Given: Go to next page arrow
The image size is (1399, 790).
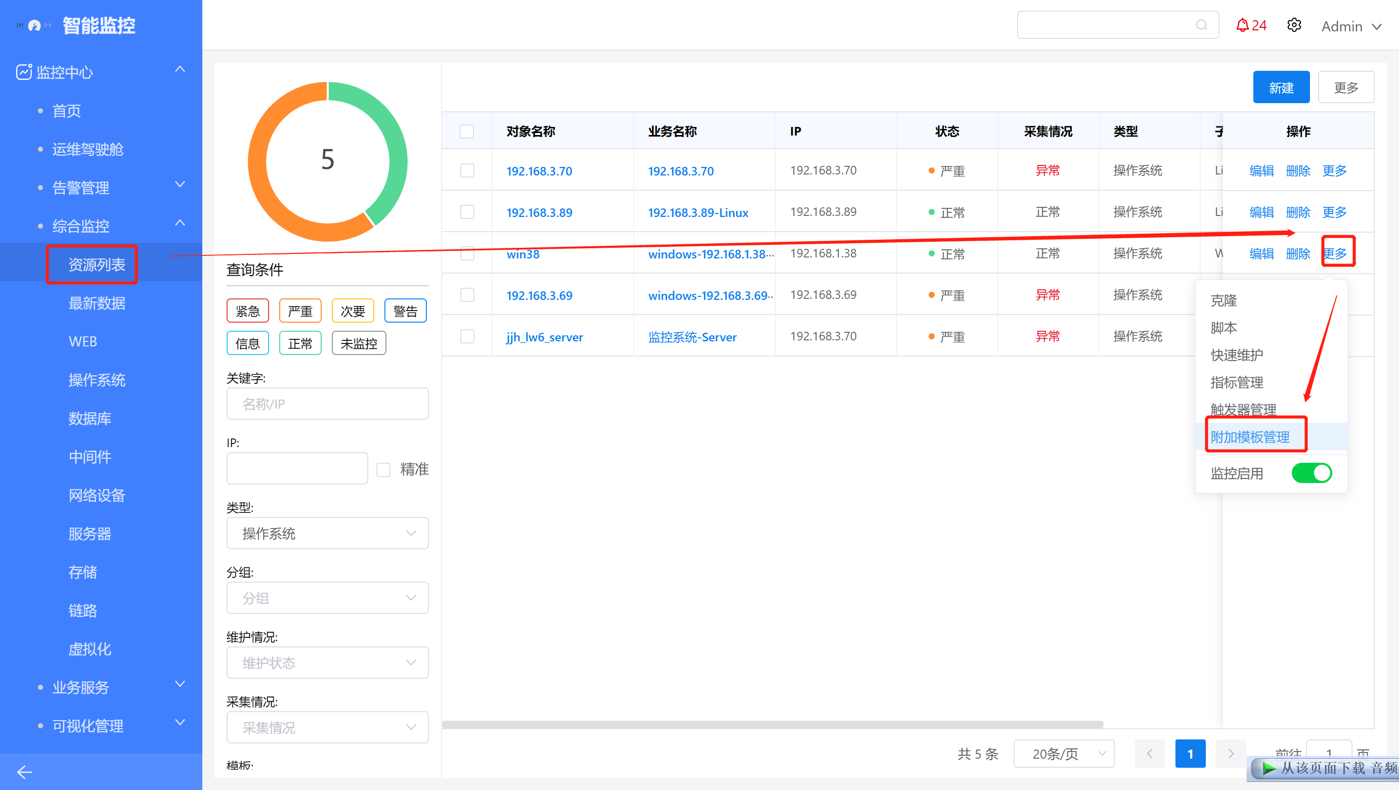Looking at the screenshot, I should (x=1231, y=754).
